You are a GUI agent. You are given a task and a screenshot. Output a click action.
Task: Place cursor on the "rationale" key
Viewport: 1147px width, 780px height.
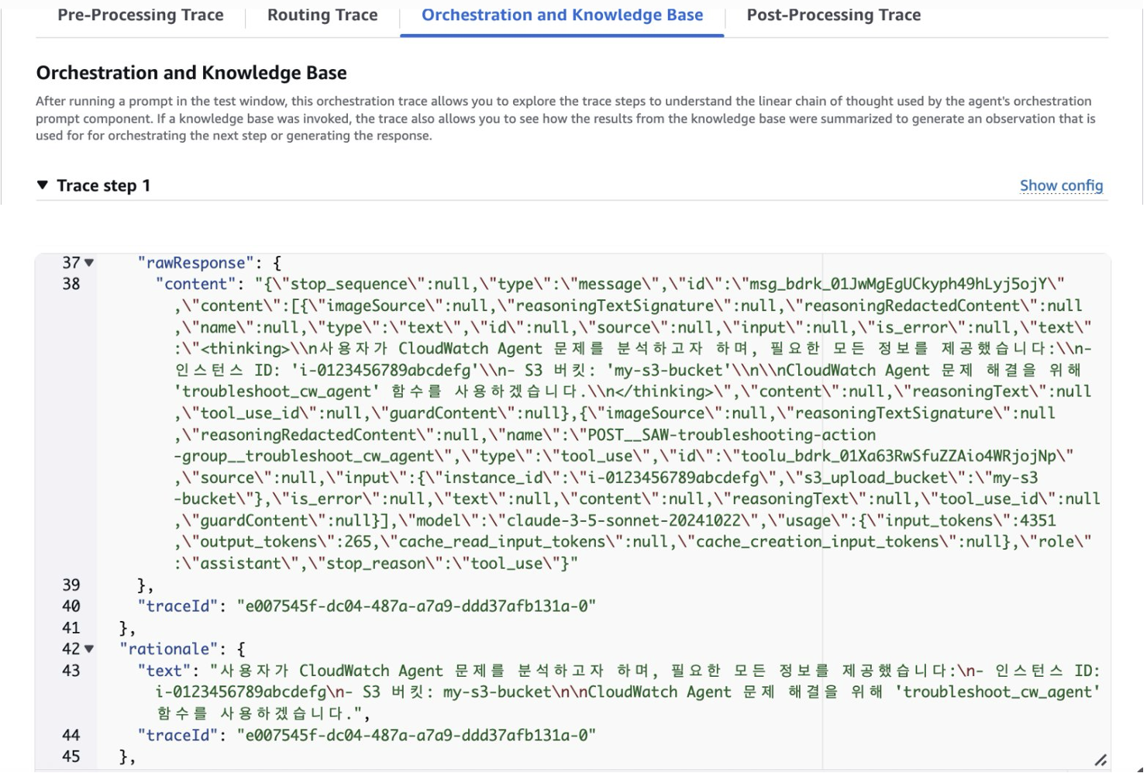pyautogui.click(x=168, y=649)
